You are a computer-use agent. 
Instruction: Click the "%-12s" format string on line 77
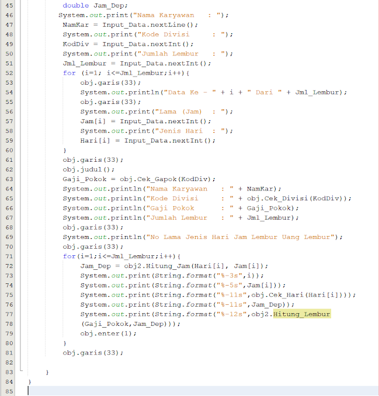tap(232, 314)
